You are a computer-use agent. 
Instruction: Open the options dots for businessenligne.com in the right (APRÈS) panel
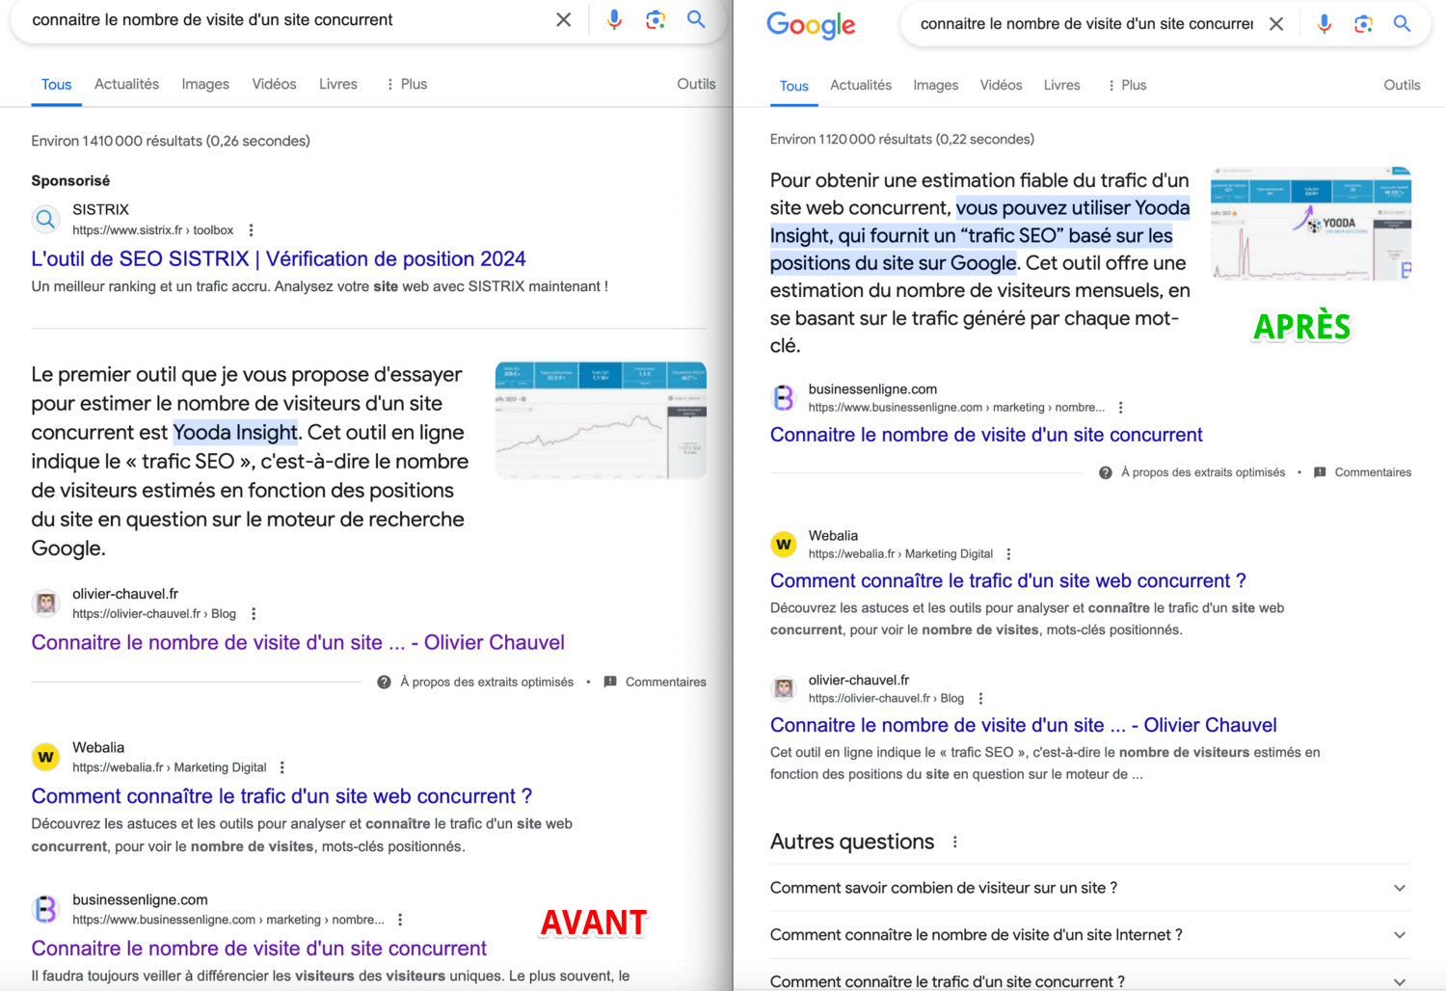(x=1120, y=408)
